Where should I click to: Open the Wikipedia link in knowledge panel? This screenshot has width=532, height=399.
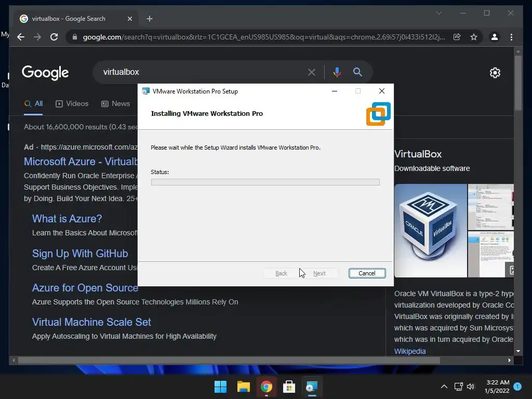(x=410, y=351)
